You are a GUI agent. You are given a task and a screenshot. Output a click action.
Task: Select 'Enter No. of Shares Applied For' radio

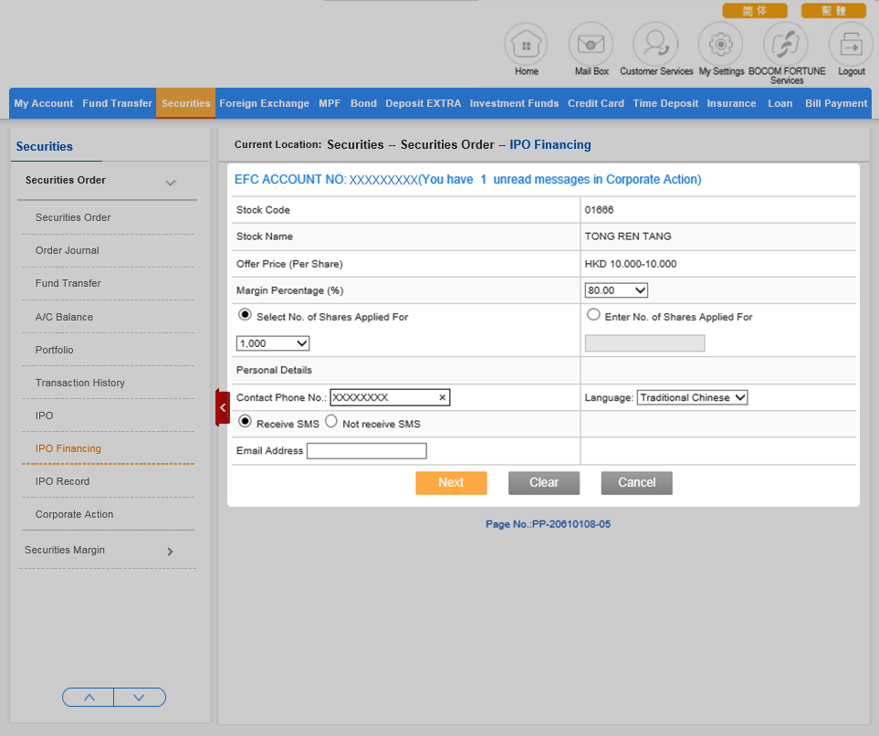point(593,315)
